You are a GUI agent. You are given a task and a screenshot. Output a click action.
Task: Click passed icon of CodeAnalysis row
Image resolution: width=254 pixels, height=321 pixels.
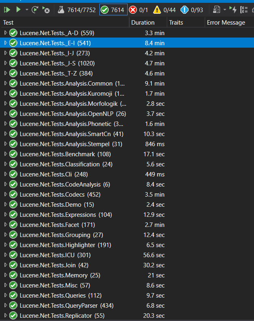click(13, 185)
